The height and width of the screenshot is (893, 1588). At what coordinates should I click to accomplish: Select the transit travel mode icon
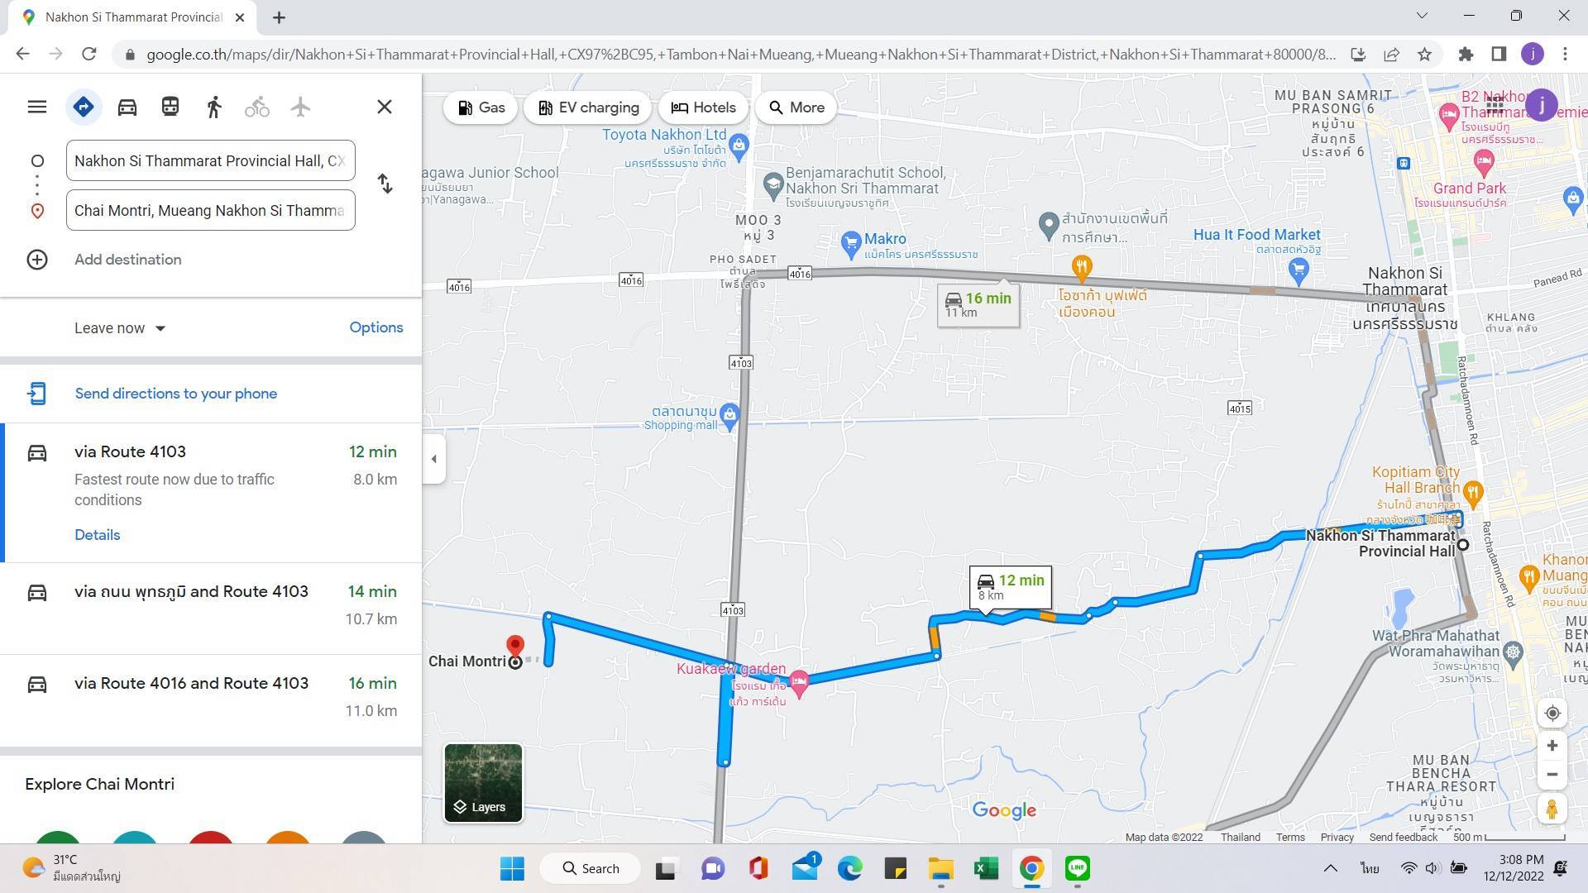coord(170,107)
